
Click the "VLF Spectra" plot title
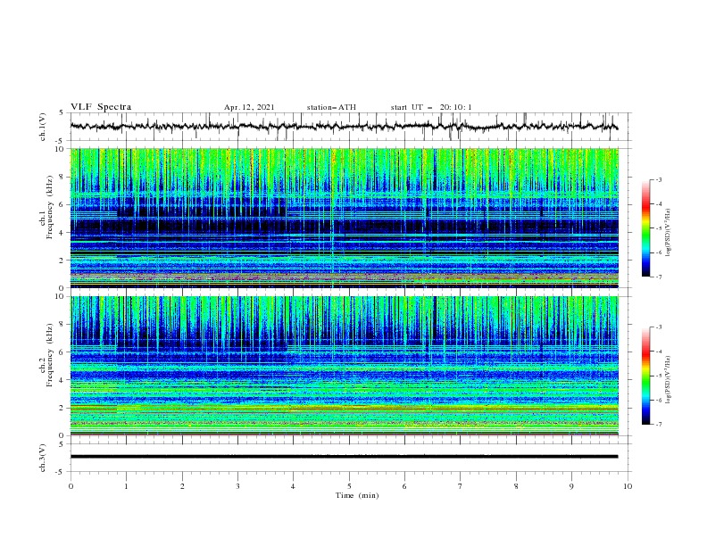coord(101,107)
